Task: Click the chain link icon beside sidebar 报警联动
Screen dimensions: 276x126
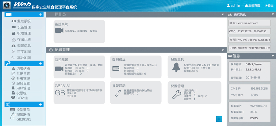Action: tap(13, 114)
